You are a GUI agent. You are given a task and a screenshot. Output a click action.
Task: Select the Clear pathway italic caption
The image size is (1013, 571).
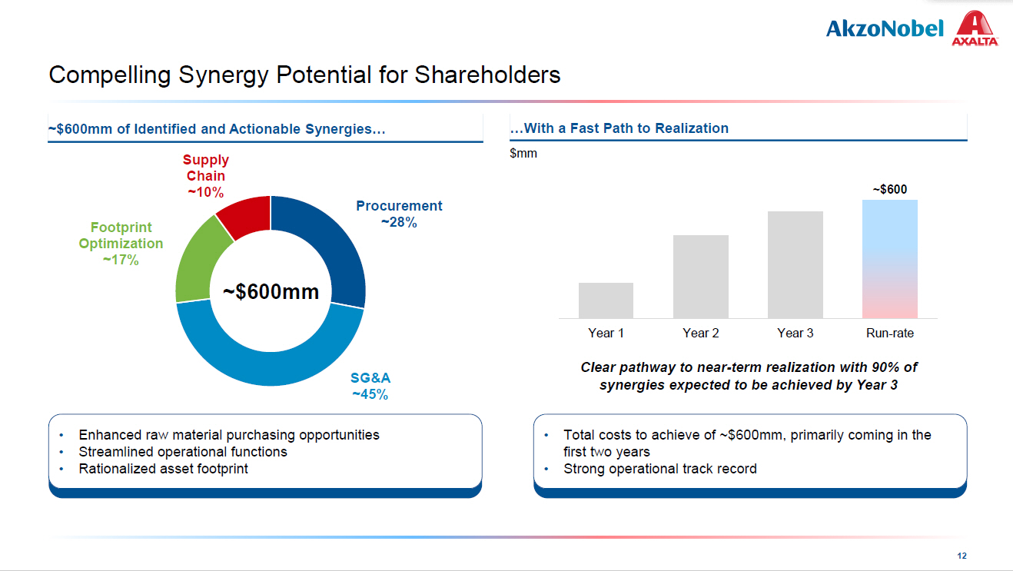pyautogui.click(x=749, y=376)
